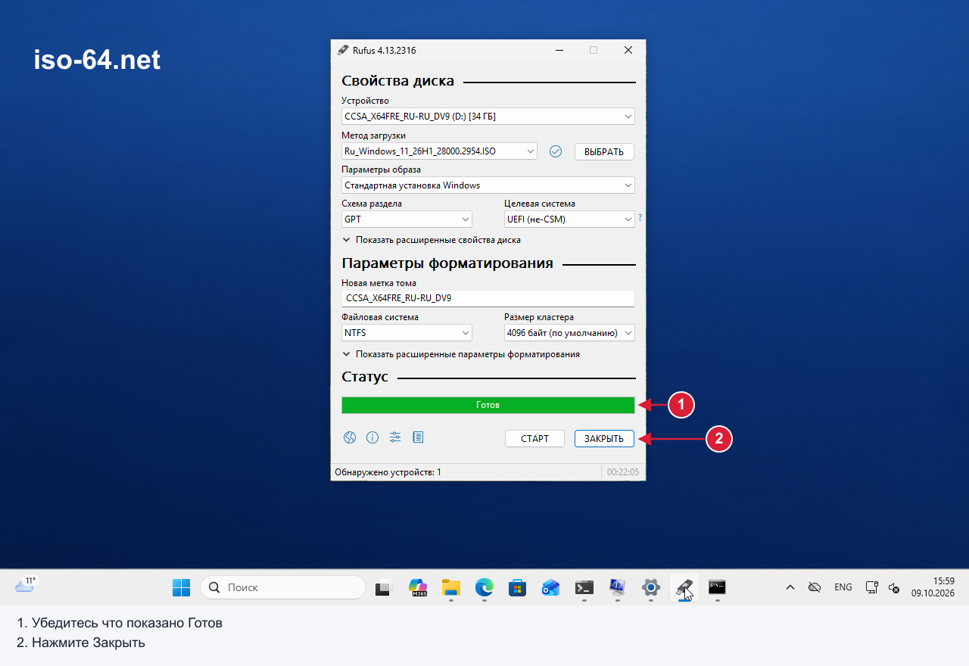Open the Устройство device dropdown
969x666 pixels.
pyautogui.click(x=488, y=117)
